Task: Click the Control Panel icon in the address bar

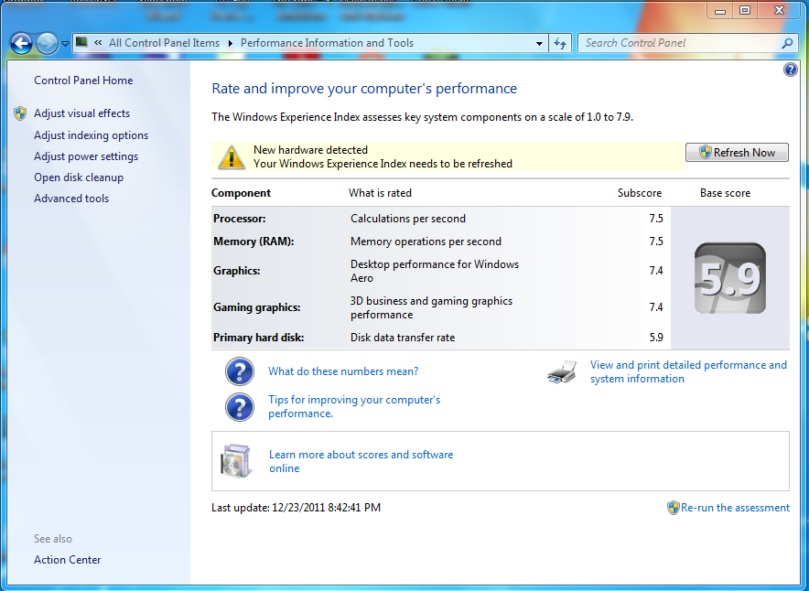Action: (x=81, y=42)
